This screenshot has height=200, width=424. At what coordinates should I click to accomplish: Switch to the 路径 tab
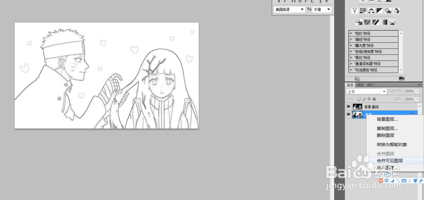coord(371,85)
